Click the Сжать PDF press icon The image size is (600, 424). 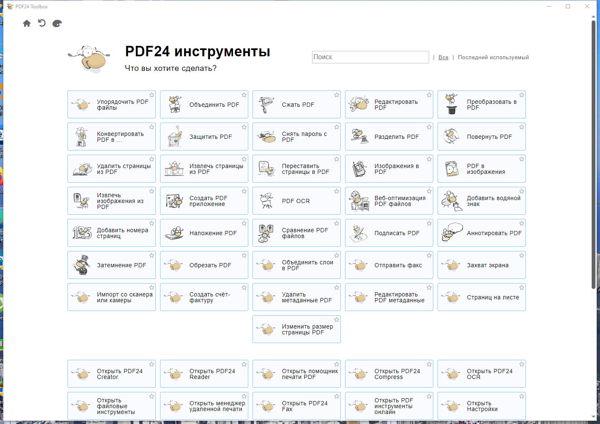click(266, 105)
